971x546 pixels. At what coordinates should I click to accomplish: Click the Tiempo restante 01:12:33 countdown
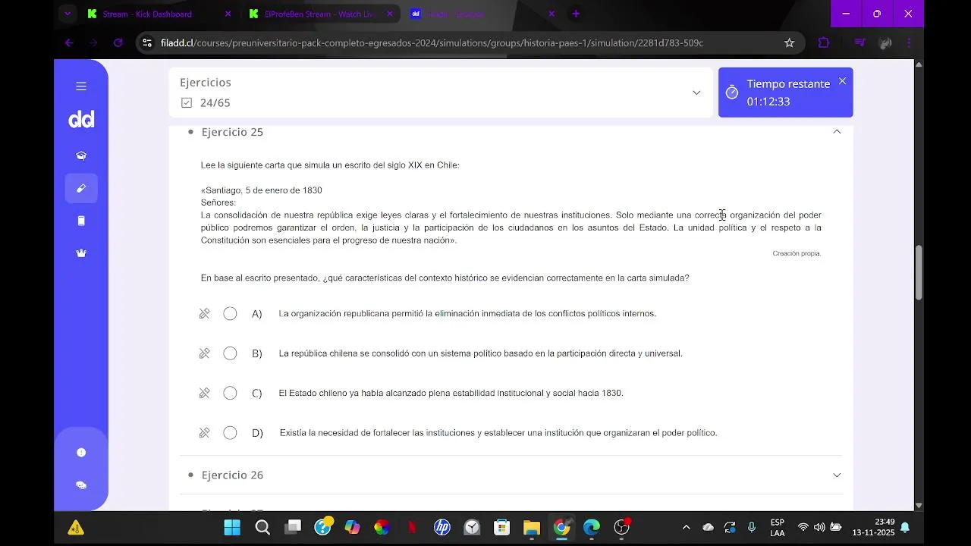(768, 102)
